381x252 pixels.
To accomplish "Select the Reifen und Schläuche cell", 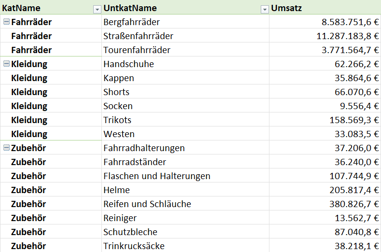I will (147, 204).
